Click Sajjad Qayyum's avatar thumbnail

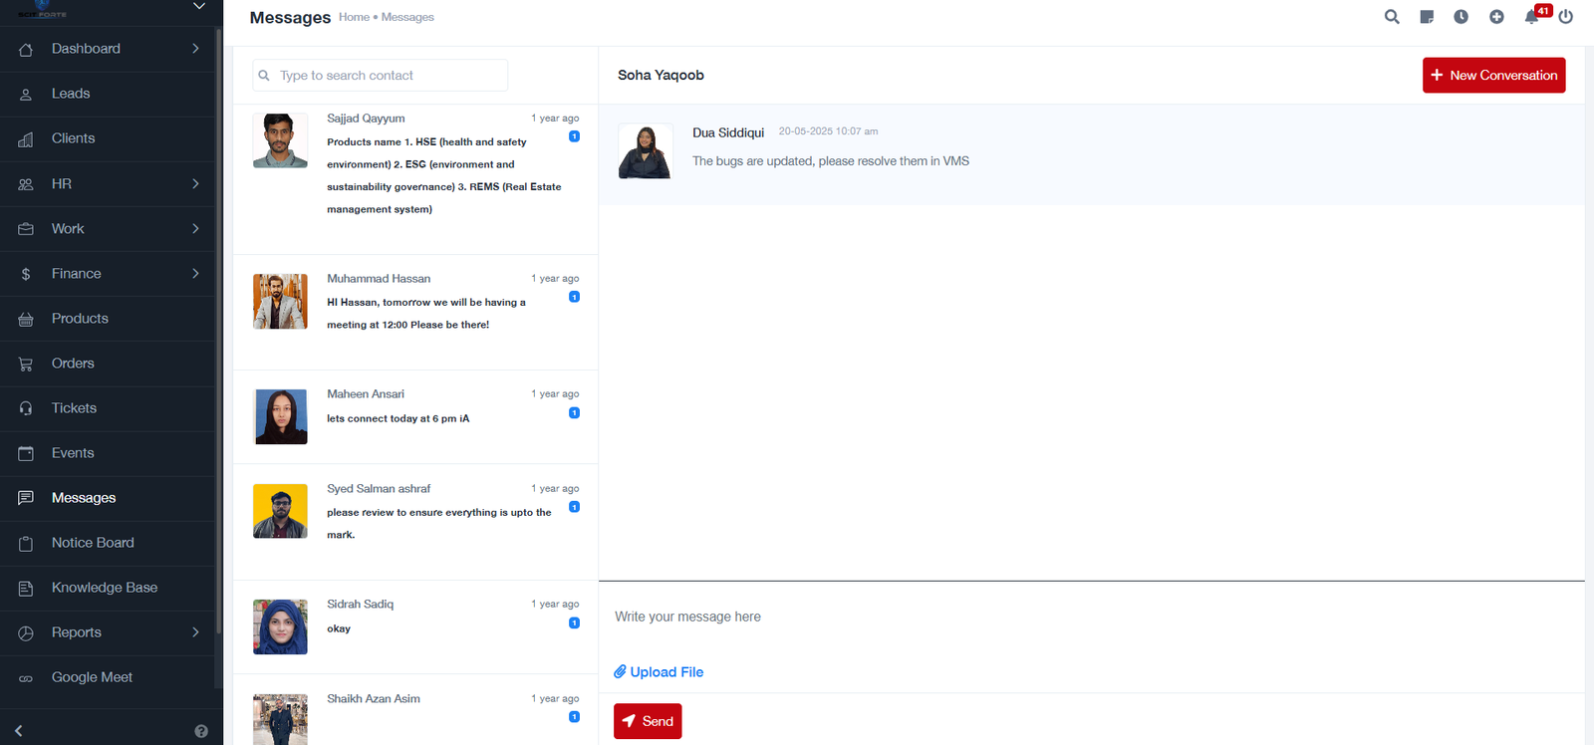point(280,140)
